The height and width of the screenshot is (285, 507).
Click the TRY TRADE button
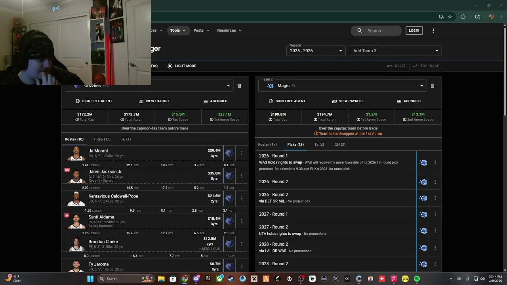pos(426,66)
